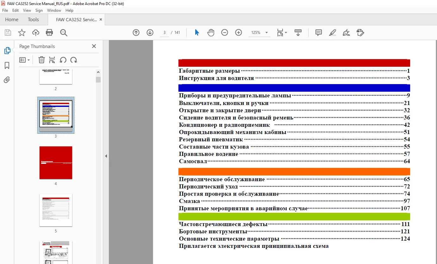Open the View menu
The height and width of the screenshot is (264, 437).
(27, 10)
